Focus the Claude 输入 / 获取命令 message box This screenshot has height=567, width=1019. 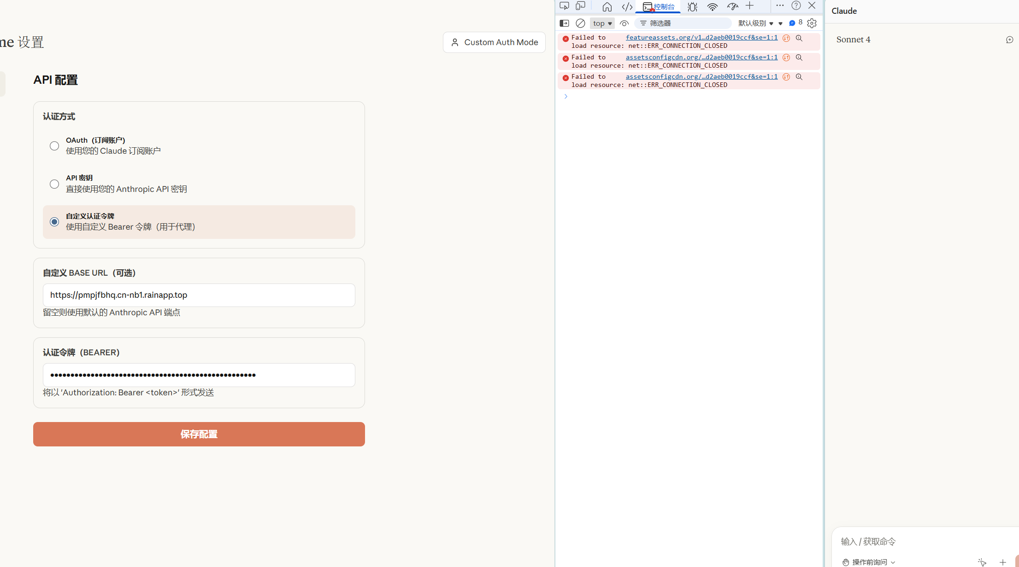pyautogui.click(x=926, y=541)
